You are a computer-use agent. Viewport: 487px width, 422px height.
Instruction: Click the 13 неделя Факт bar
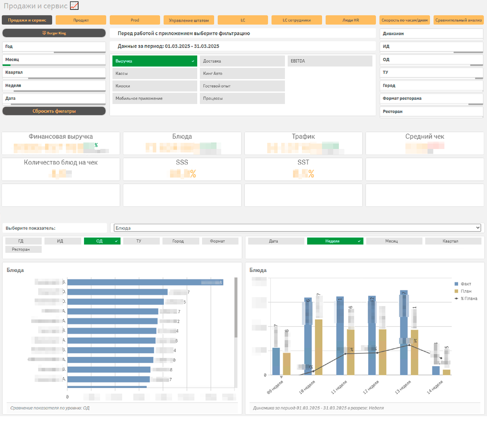point(403,333)
